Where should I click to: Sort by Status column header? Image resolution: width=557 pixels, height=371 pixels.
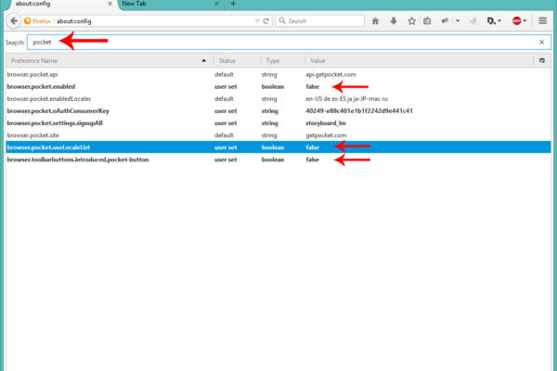pos(237,60)
